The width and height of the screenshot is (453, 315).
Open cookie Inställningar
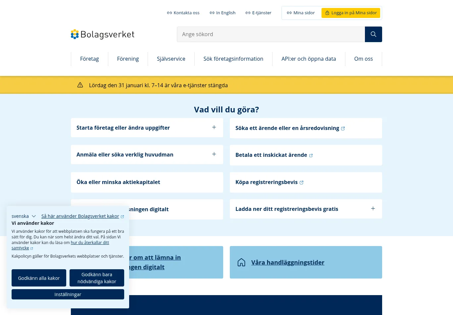coord(68,294)
